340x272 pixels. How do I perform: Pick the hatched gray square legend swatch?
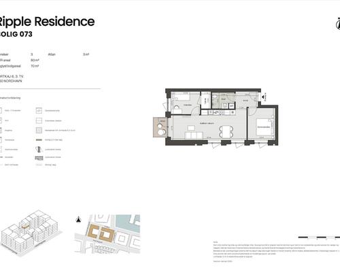point(39,130)
